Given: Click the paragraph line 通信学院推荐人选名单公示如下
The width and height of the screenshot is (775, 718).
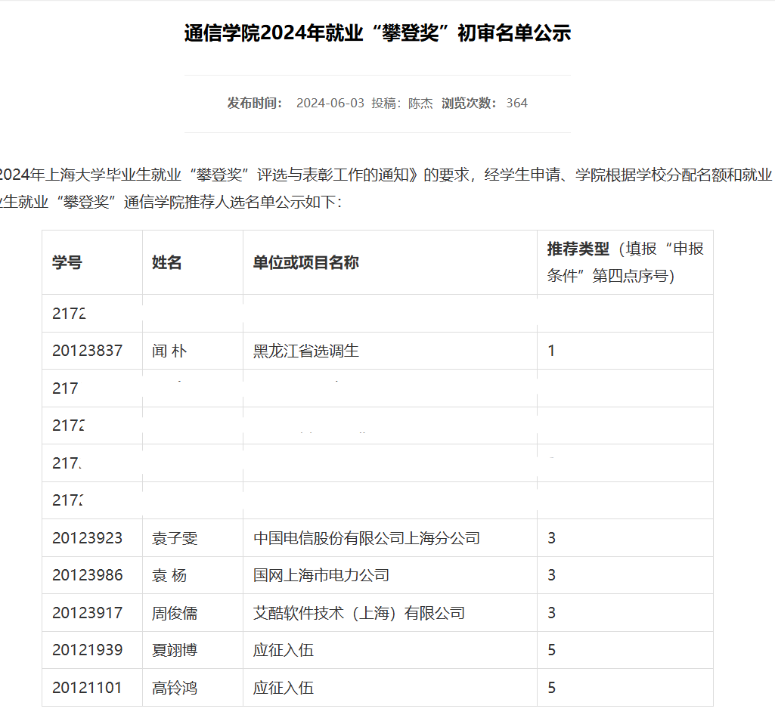Looking at the screenshot, I should [171, 202].
